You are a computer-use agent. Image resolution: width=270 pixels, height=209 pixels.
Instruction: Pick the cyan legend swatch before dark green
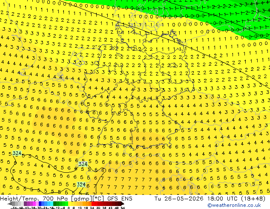coord(52,203)
